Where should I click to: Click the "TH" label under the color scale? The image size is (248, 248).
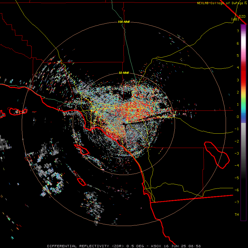point(237,215)
